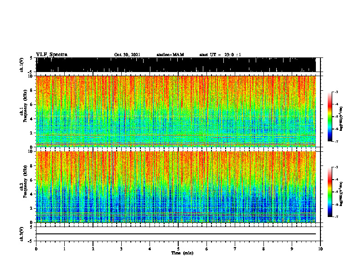Viewport: 361px width, 279px height.
Task: Click the flat ch.3 voltage trace line
Action: [176, 234]
